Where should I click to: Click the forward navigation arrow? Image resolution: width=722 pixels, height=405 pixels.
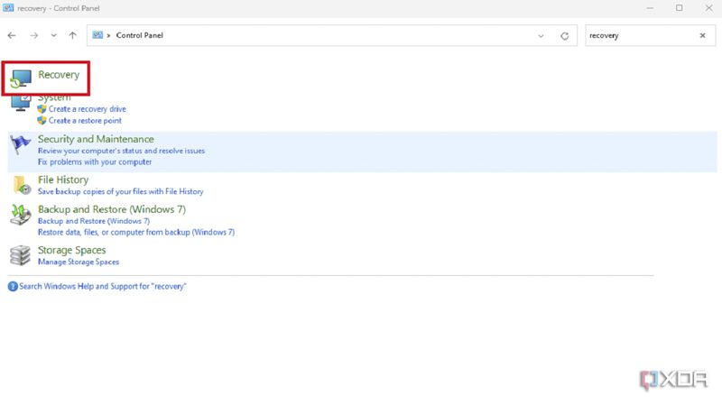tap(33, 35)
